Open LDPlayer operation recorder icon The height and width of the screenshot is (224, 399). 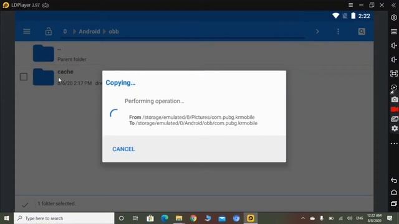click(x=394, y=88)
